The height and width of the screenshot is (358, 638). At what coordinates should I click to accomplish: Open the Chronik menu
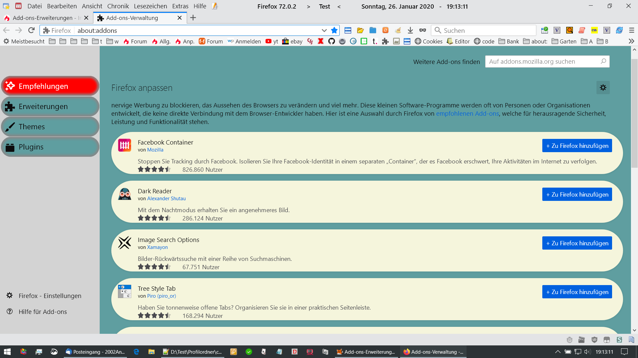click(x=118, y=6)
